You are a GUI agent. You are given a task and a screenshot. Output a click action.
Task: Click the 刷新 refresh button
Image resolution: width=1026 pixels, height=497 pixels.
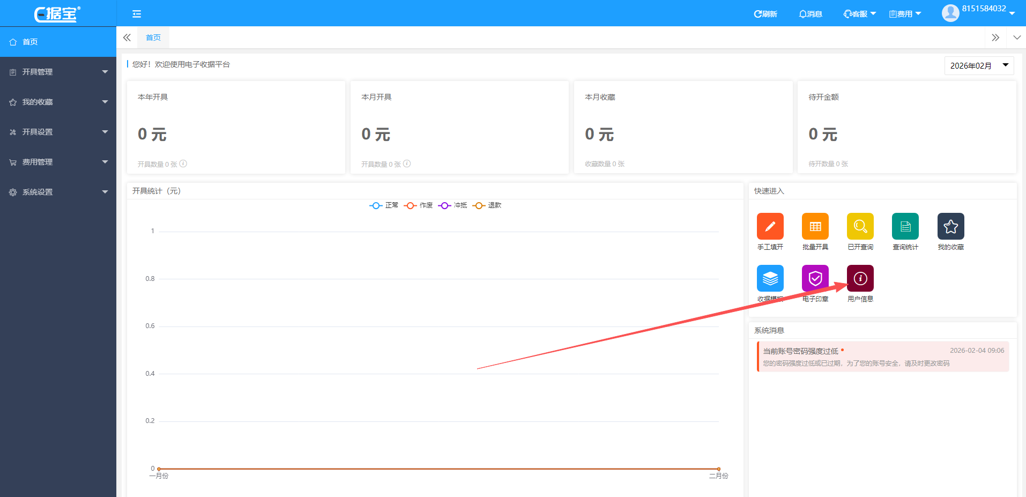[765, 14]
